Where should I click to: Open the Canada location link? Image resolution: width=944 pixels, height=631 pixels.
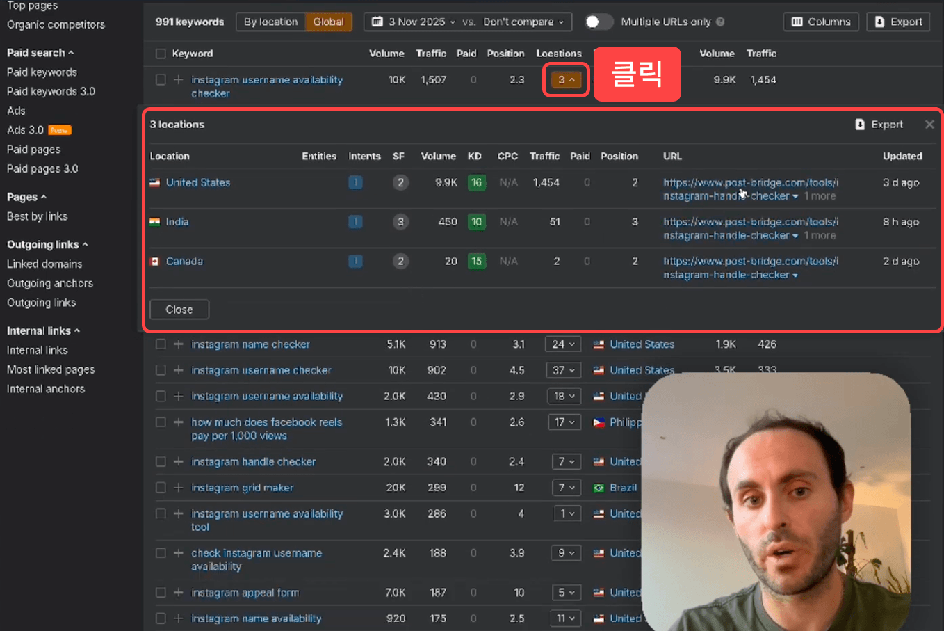(184, 262)
